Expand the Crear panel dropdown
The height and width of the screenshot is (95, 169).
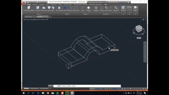point(39,14)
